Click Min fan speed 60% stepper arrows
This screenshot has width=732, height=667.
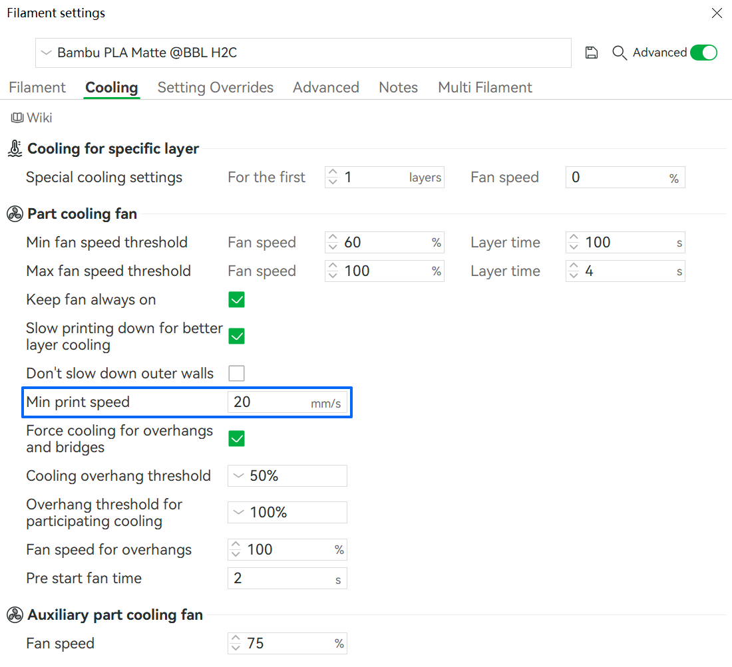coord(333,243)
